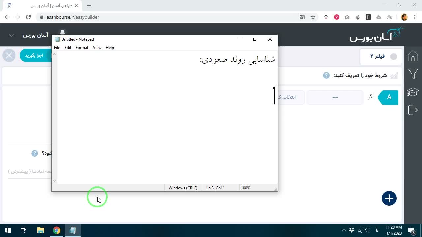The image size is (422, 237).
Task: Open Notepad Help menu
Action: [x=110, y=48]
